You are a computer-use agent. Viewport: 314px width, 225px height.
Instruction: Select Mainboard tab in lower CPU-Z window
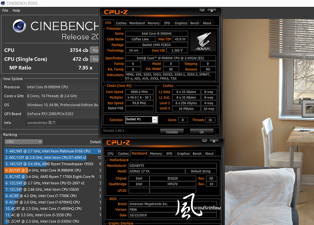pyautogui.click(x=139, y=153)
